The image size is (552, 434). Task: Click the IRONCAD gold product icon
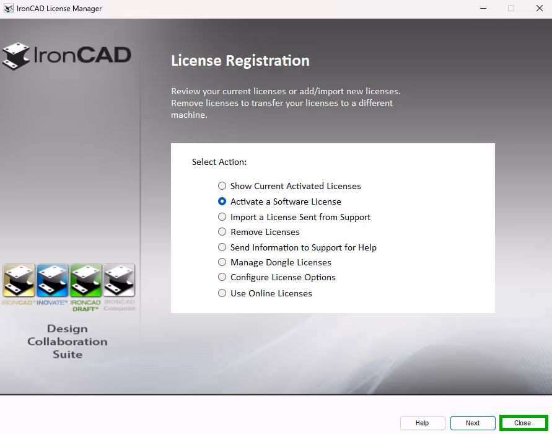19,280
